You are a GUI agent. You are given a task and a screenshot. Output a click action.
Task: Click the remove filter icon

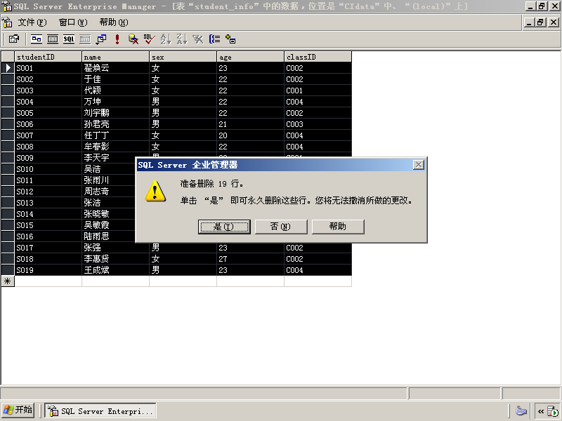point(198,39)
